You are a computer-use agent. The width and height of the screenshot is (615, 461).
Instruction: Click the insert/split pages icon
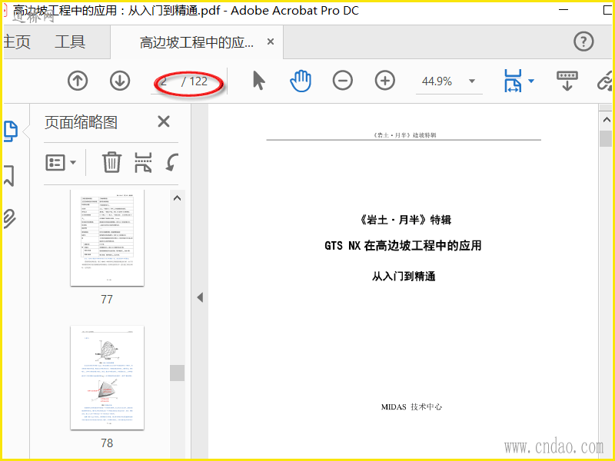coord(143,162)
